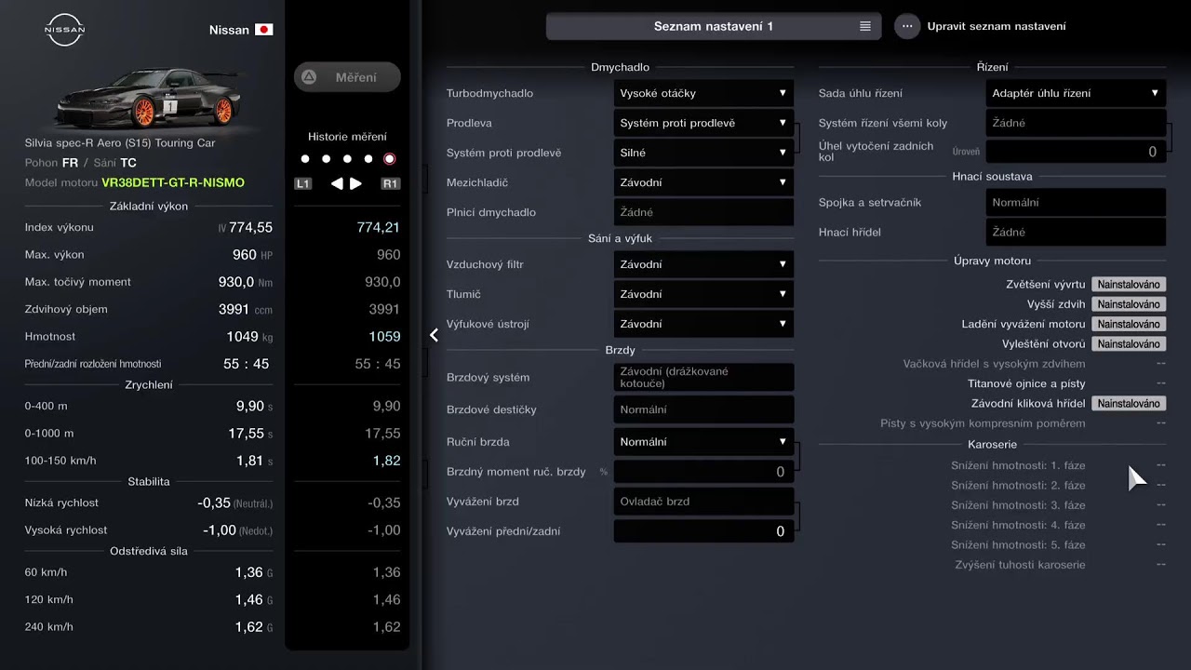Click the Spojka a setrvačník field
The width and height of the screenshot is (1191, 670).
1076,202
